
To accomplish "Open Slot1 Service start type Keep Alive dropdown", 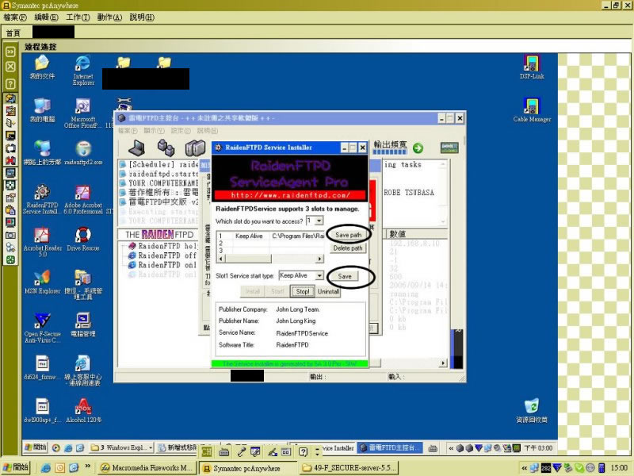I will (319, 275).
